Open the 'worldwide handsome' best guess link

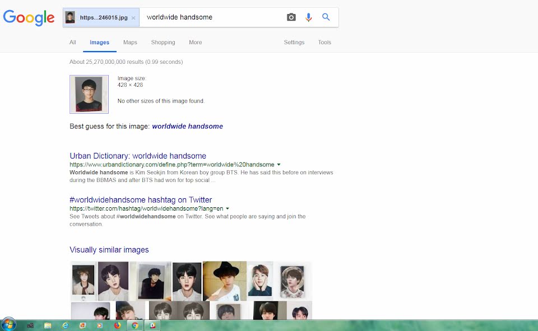coord(187,126)
